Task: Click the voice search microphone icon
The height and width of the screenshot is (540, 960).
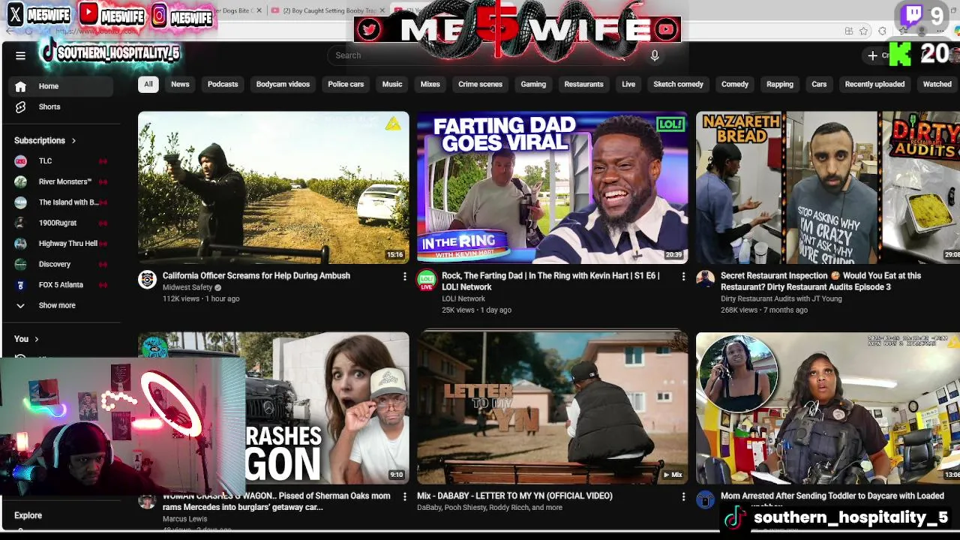Action: point(655,55)
